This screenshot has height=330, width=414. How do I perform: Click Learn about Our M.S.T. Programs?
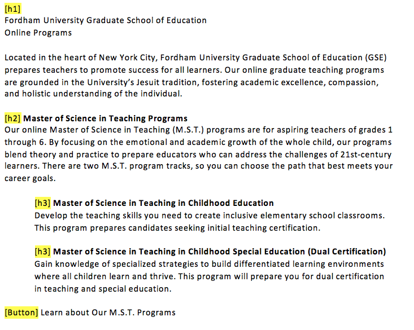point(108,313)
